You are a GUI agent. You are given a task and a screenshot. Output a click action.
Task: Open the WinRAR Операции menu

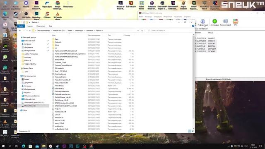click(x=158, y=17)
